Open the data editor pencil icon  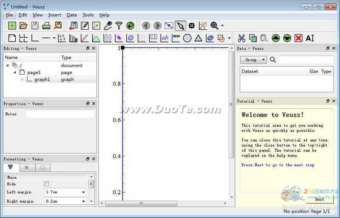pyautogui.click(x=85, y=26)
